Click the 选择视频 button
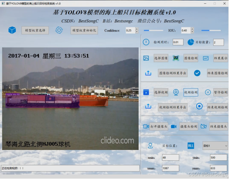 pyautogui.click(x=161, y=92)
